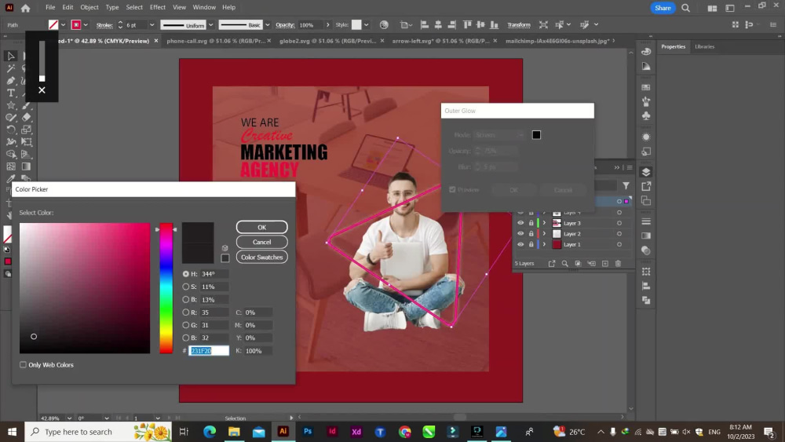
Task: Click the trash icon in Layers panel
Action: [618, 263]
